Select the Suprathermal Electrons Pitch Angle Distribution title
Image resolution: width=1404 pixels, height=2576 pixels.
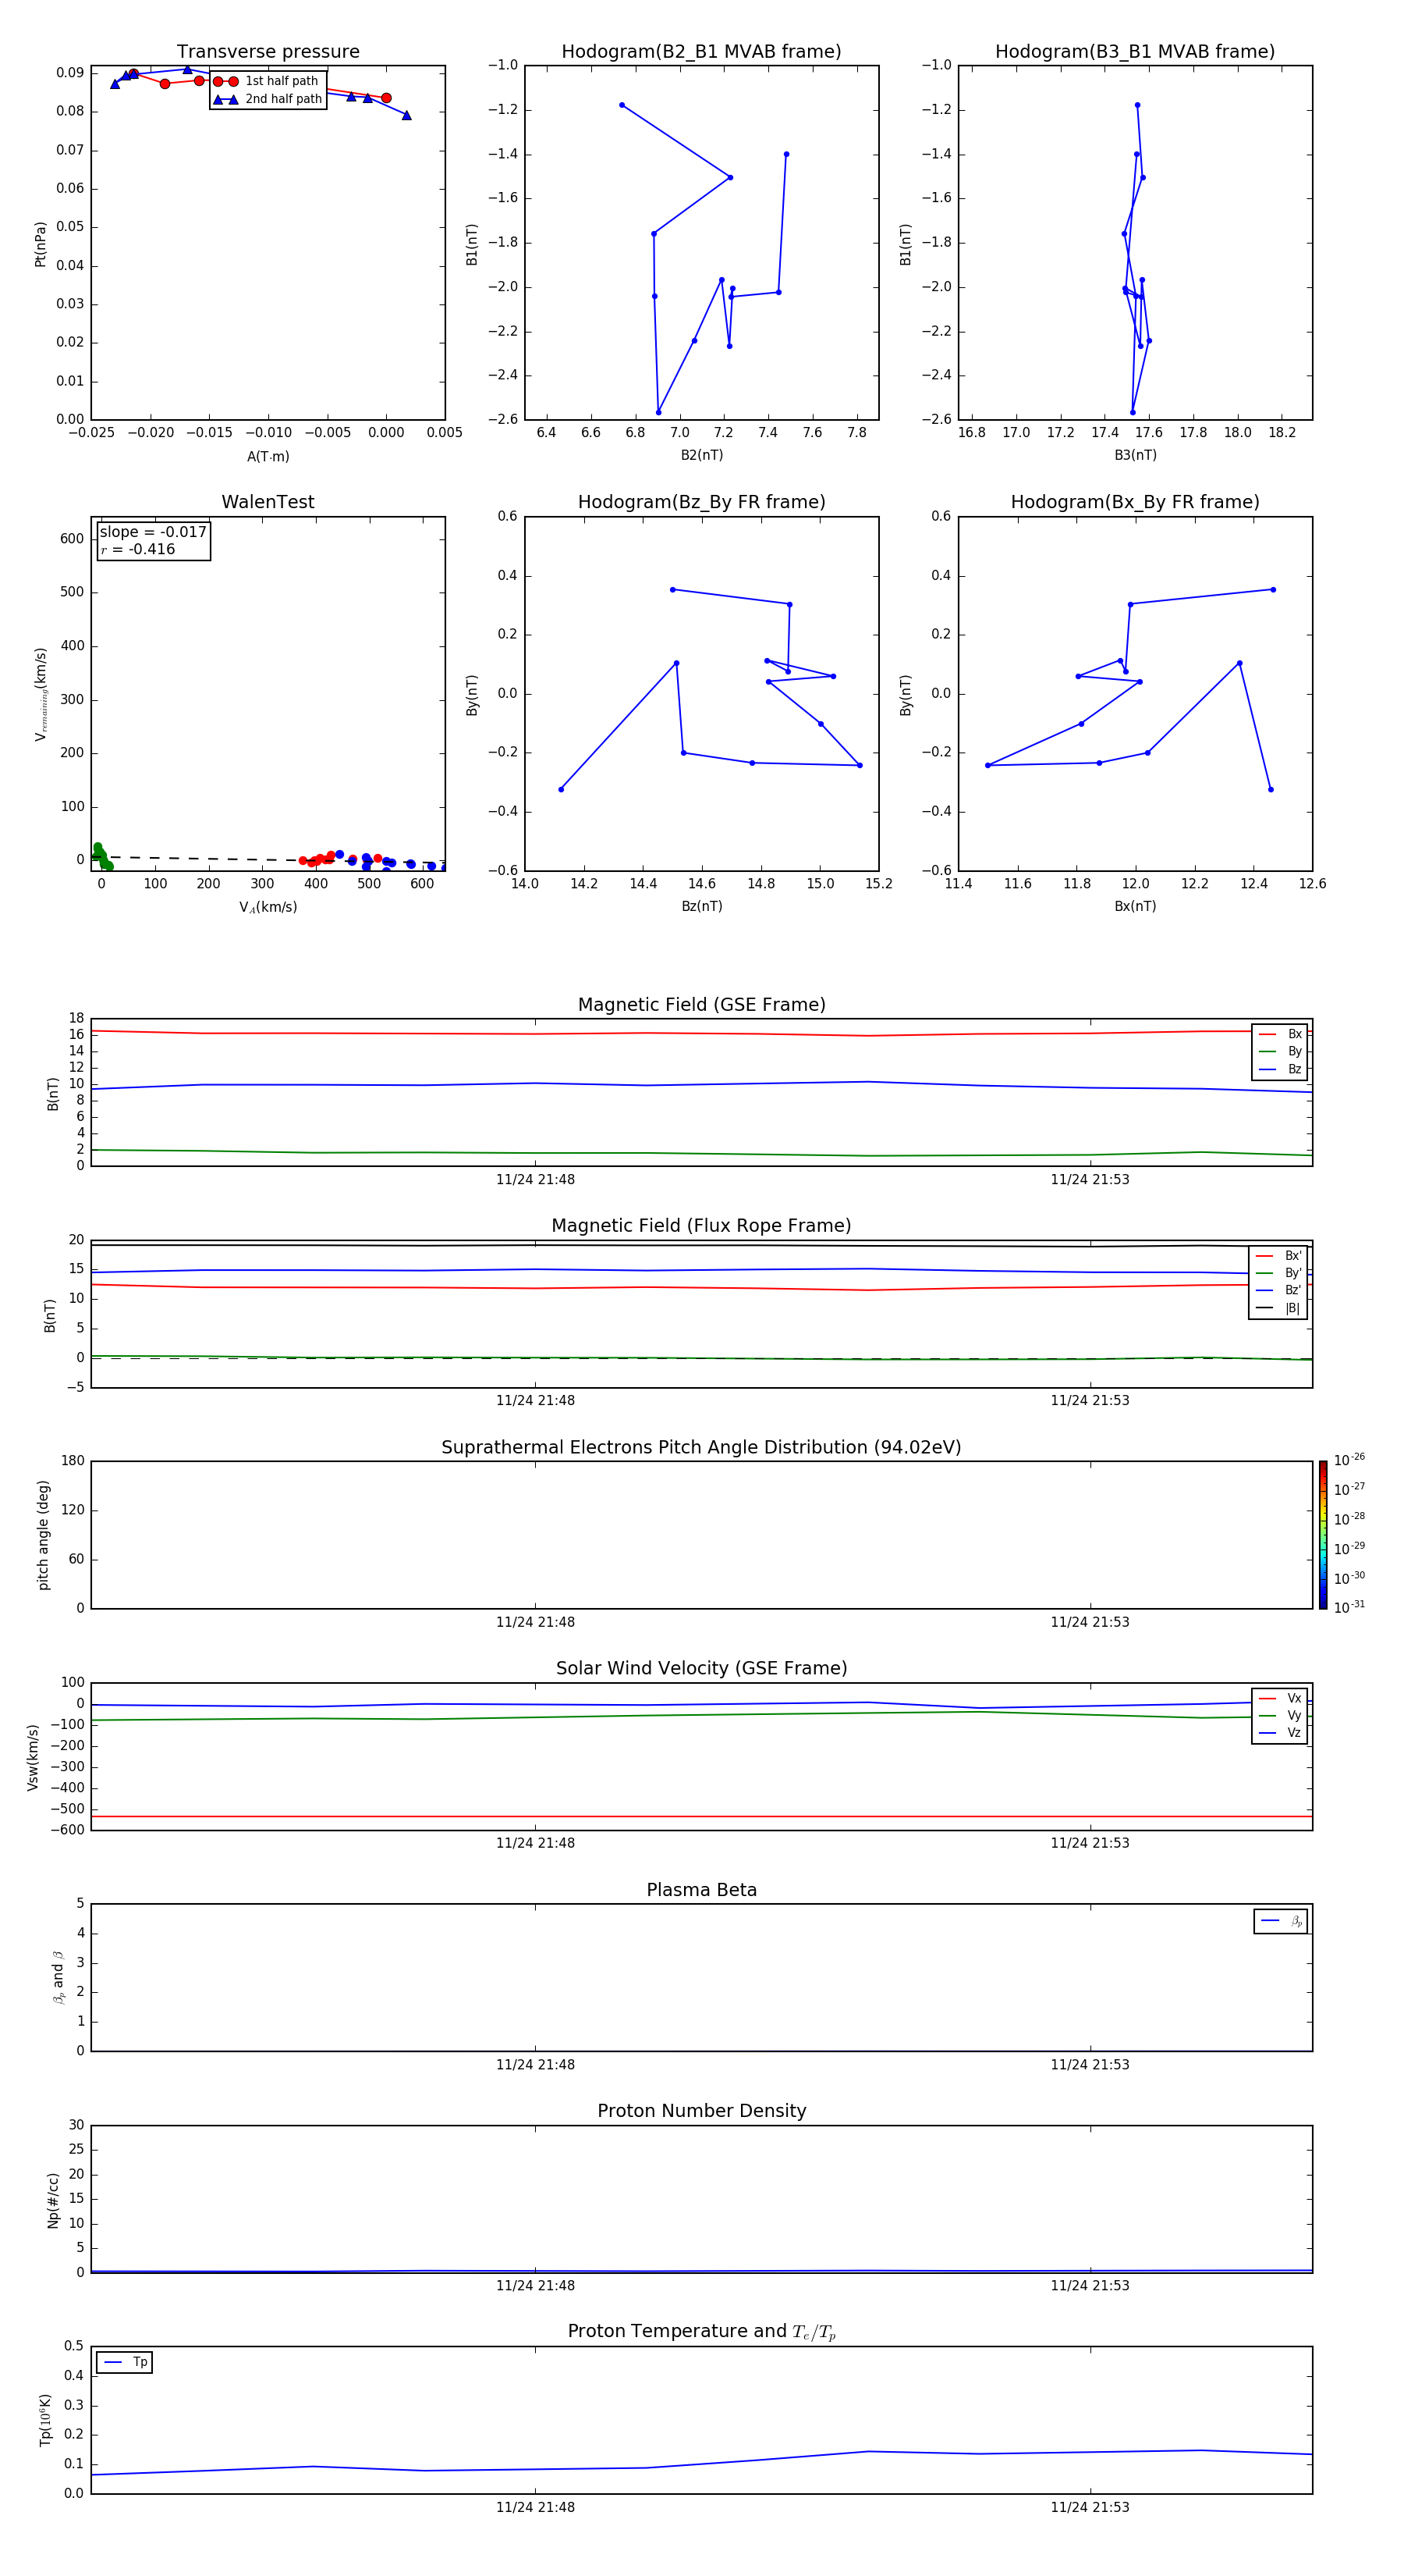coord(701,1447)
